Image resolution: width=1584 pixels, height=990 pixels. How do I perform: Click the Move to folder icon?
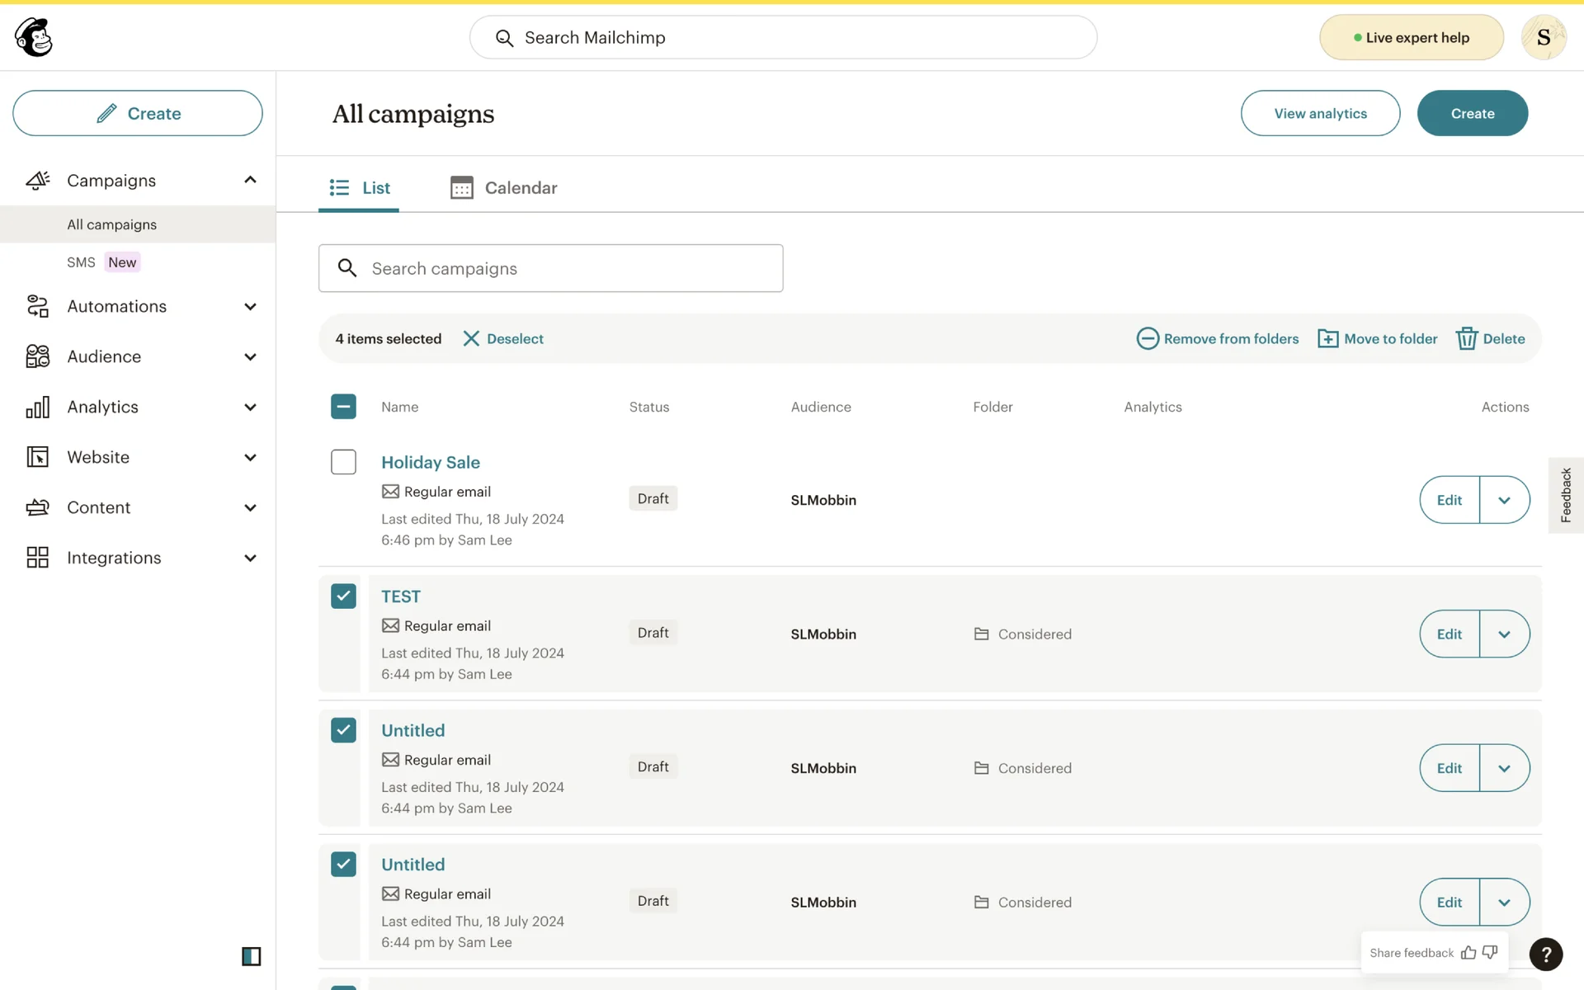(x=1327, y=338)
